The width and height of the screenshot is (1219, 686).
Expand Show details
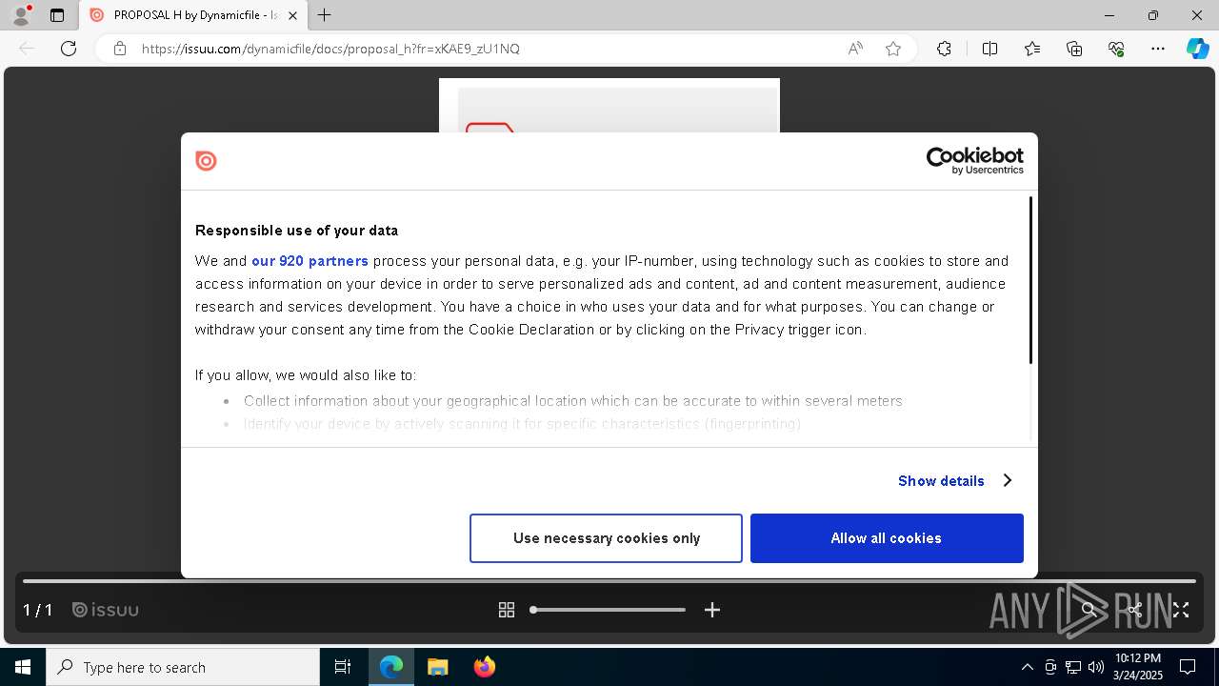(954, 480)
